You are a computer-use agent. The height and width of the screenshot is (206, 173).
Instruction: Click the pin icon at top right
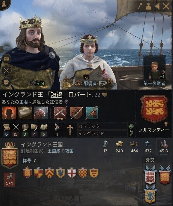coord(140,6)
